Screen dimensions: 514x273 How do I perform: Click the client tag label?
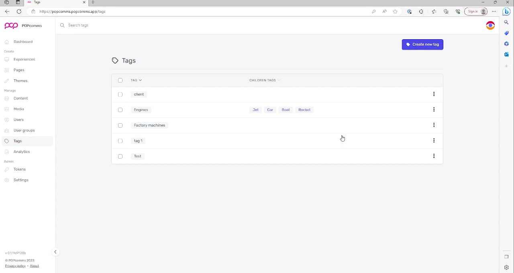[139, 94]
